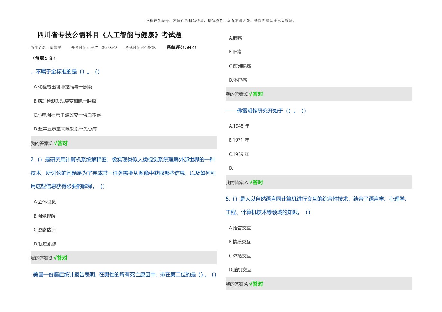Select option A.化验检出埃博拉病毒→感染
Screen dimensions: 442x312
click(63, 87)
